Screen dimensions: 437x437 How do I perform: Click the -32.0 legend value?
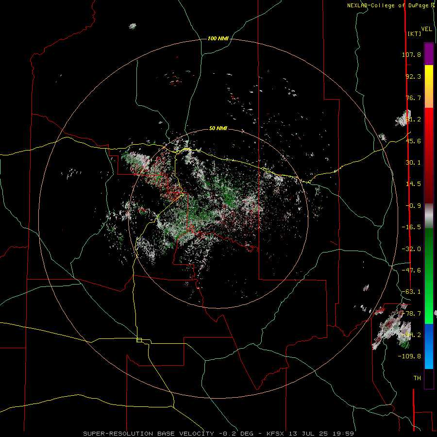(x=411, y=249)
